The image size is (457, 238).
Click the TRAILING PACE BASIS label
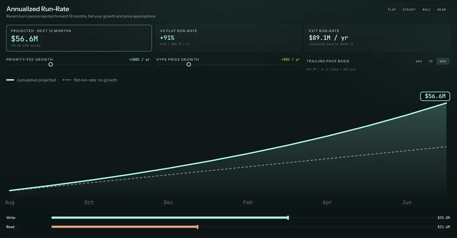point(328,61)
